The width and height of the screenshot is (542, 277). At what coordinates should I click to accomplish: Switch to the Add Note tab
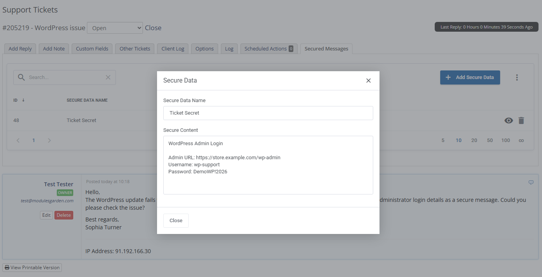point(54,49)
